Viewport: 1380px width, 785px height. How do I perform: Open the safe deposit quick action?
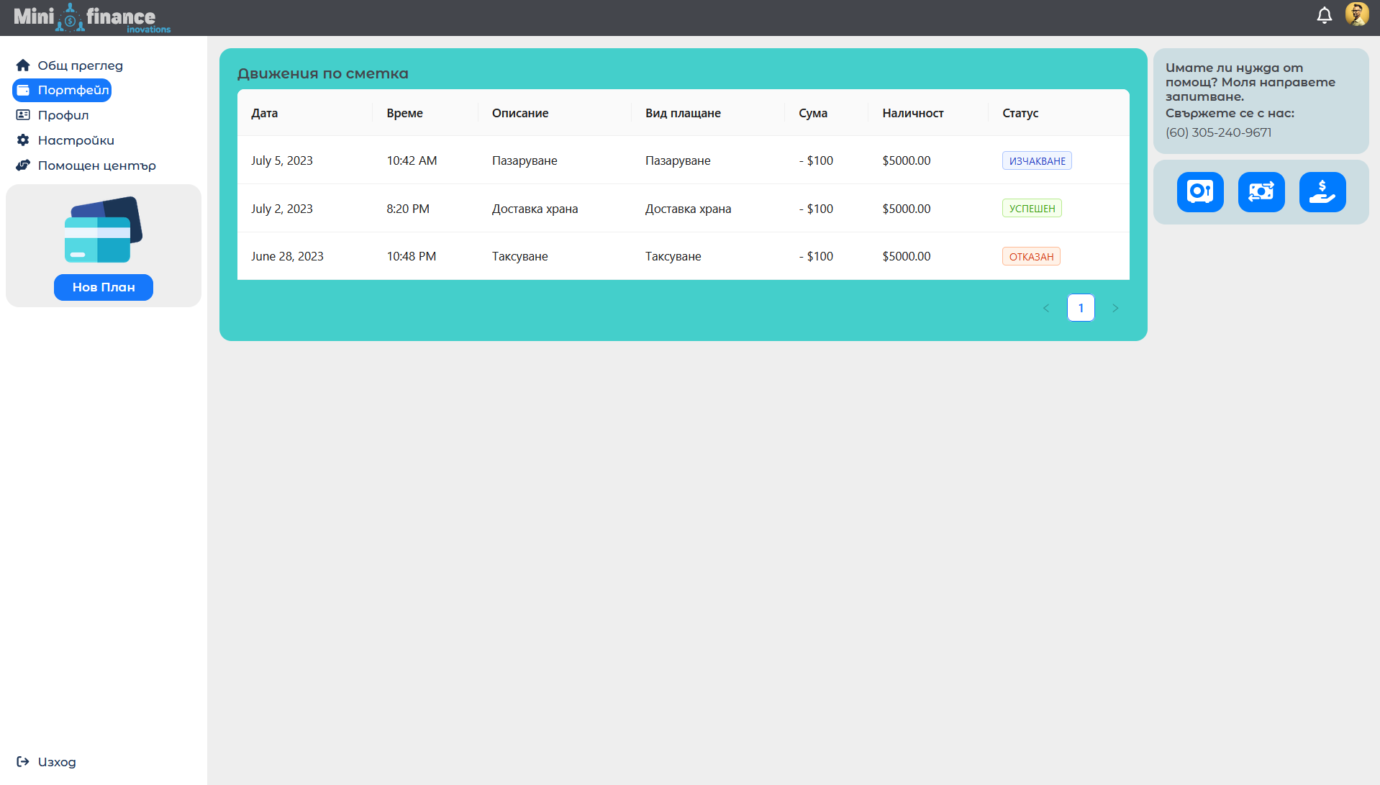pyautogui.click(x=1200, y=192)
